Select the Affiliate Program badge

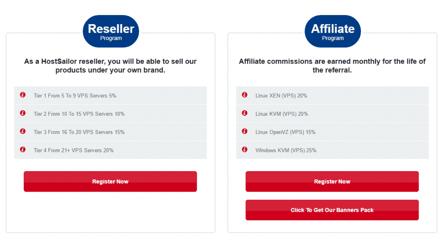click(x=333, y=31)
